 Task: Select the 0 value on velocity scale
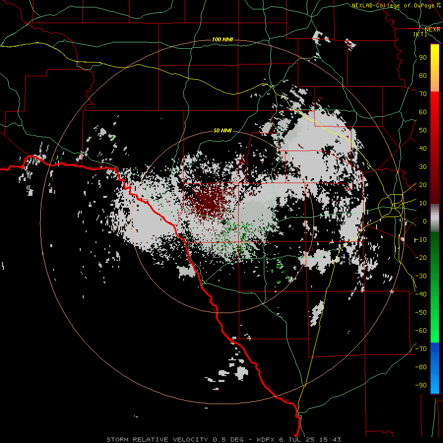(x=425, y=221)
